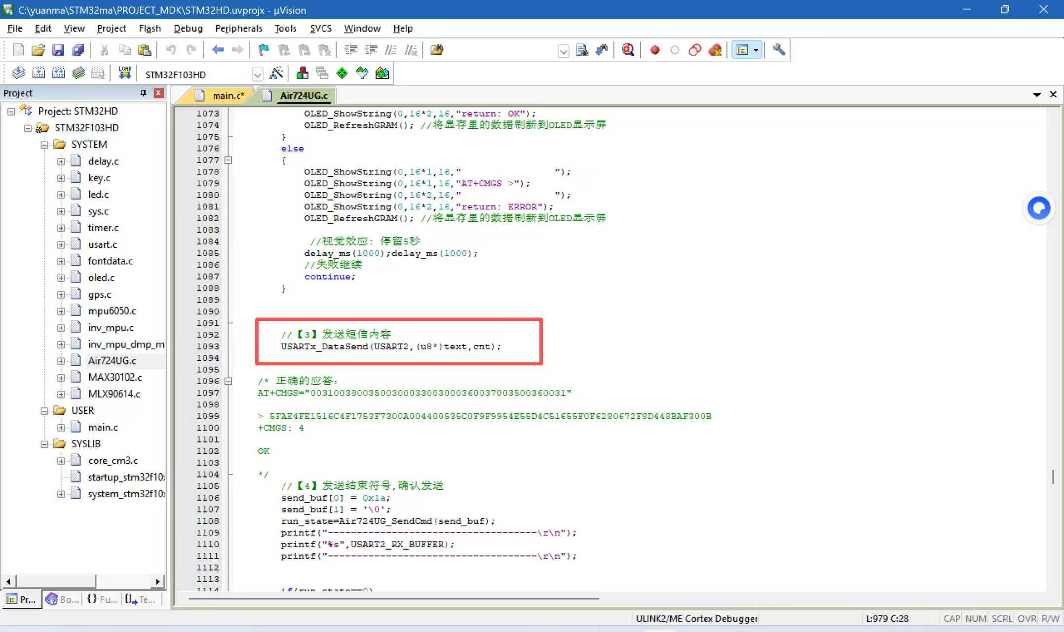Image resolution: width=1064 pixels, height=632 pixels.
Task: Click Kill All Breakpoints icon
Action: [715, 50]
